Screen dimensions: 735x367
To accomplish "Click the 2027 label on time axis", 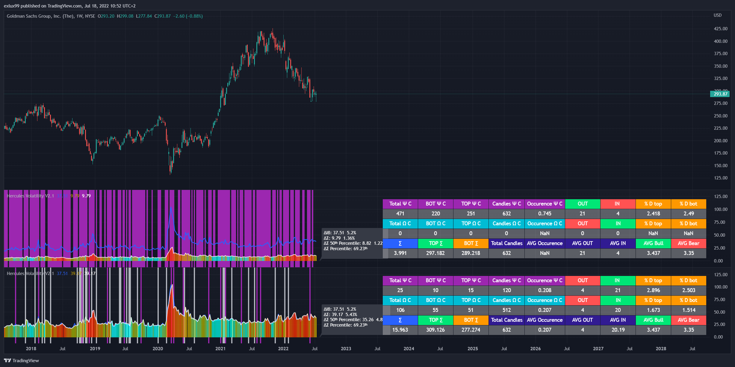I will coord(598,349).
